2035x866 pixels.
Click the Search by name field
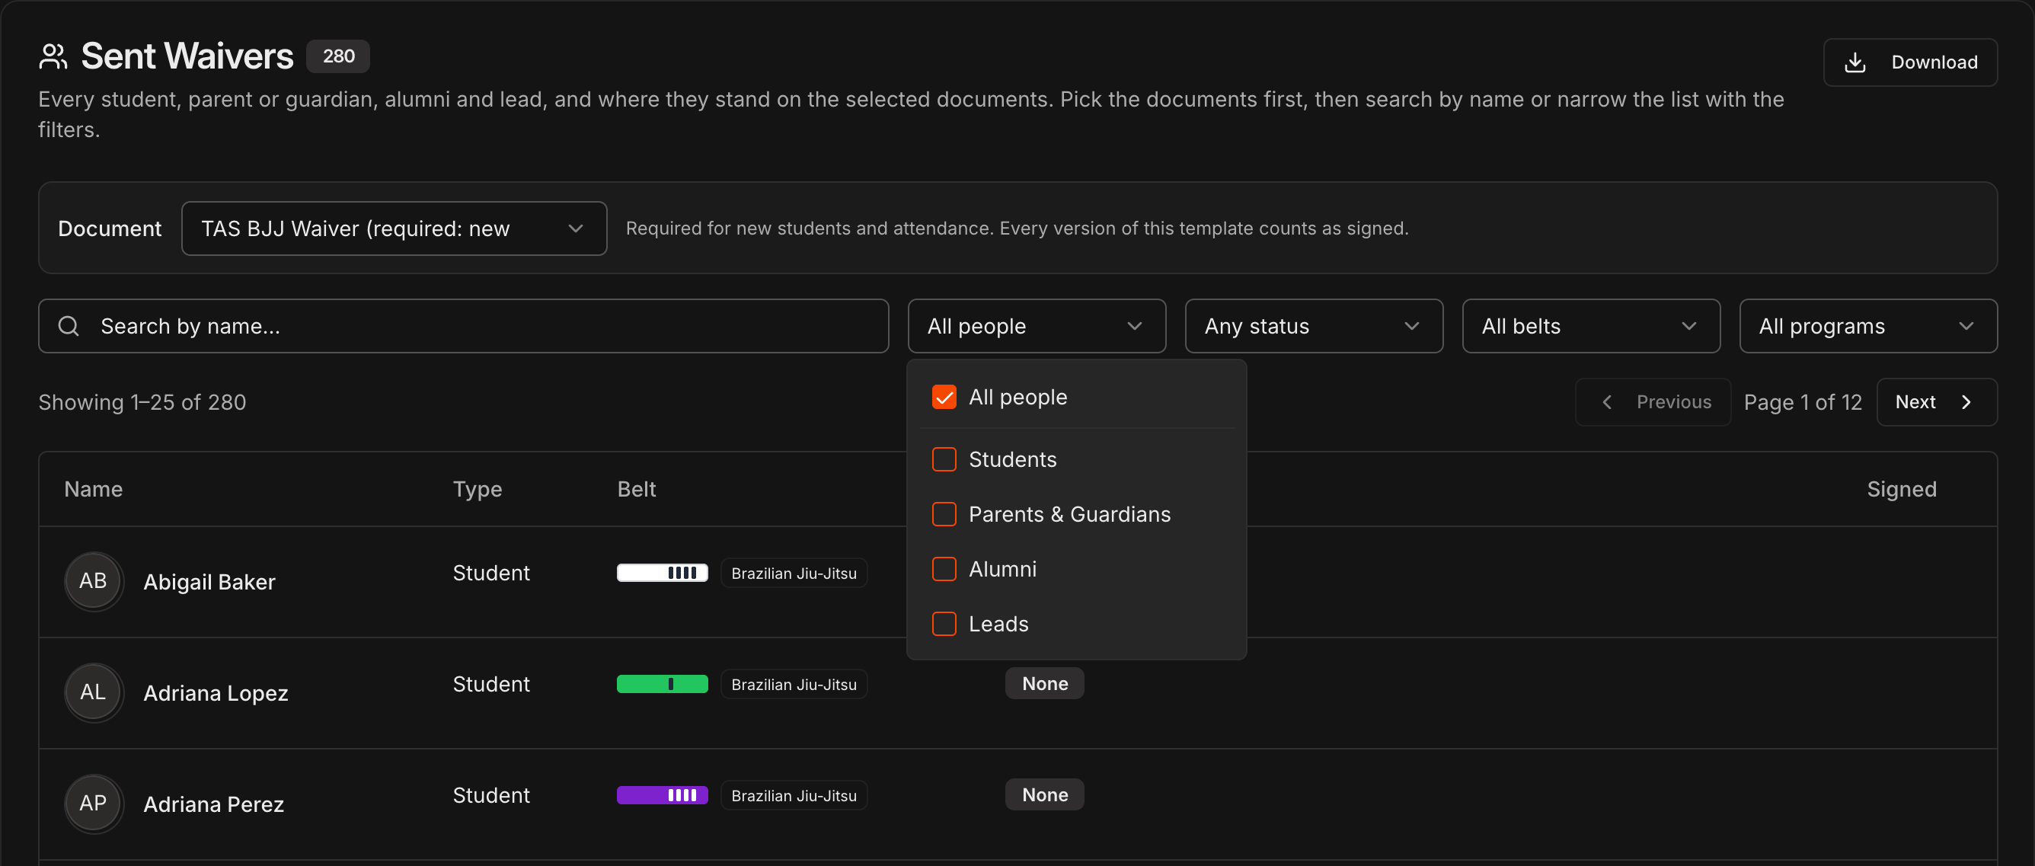coord(464,325)
